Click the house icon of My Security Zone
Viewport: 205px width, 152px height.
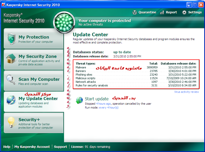pos(11,59)
